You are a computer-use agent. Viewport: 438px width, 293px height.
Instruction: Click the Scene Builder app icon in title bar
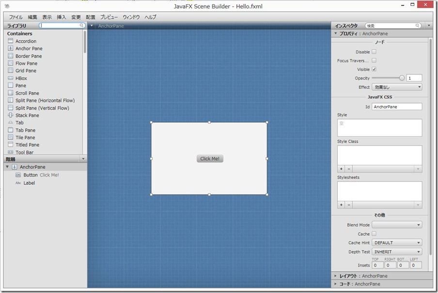point(8,6)
